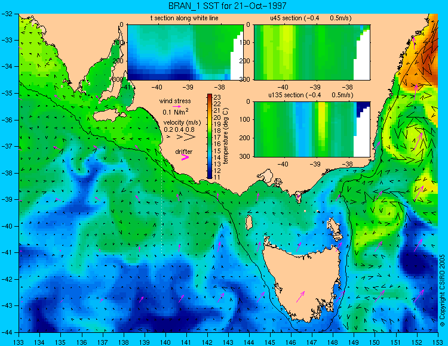This screenshot has height=346, width=448.
Task: Click longitude tick label "137" on bottom axis
Action: click(x=103, y=342)
